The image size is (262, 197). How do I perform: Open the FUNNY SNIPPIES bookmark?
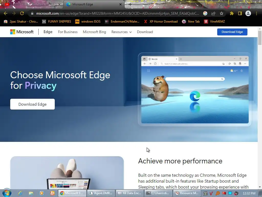point(57,22)
